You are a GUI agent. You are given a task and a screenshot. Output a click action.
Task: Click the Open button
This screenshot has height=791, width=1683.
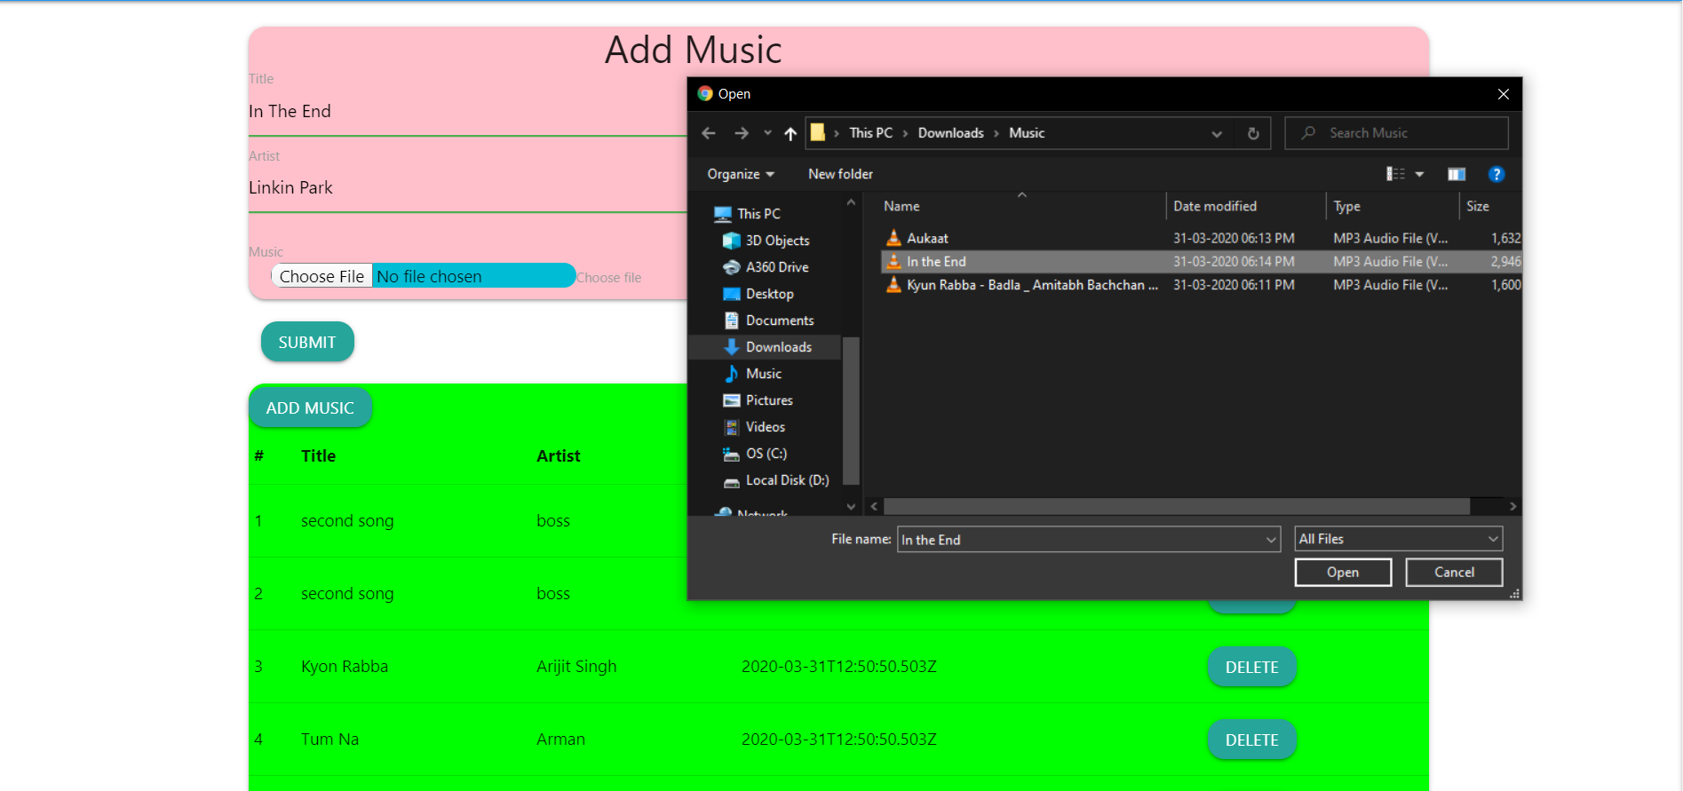(1343, 573)
